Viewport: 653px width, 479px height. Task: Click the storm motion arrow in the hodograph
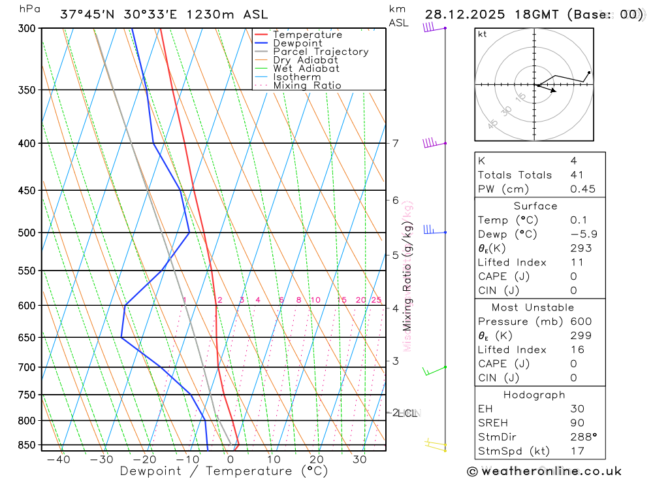[x=547, y=88]
